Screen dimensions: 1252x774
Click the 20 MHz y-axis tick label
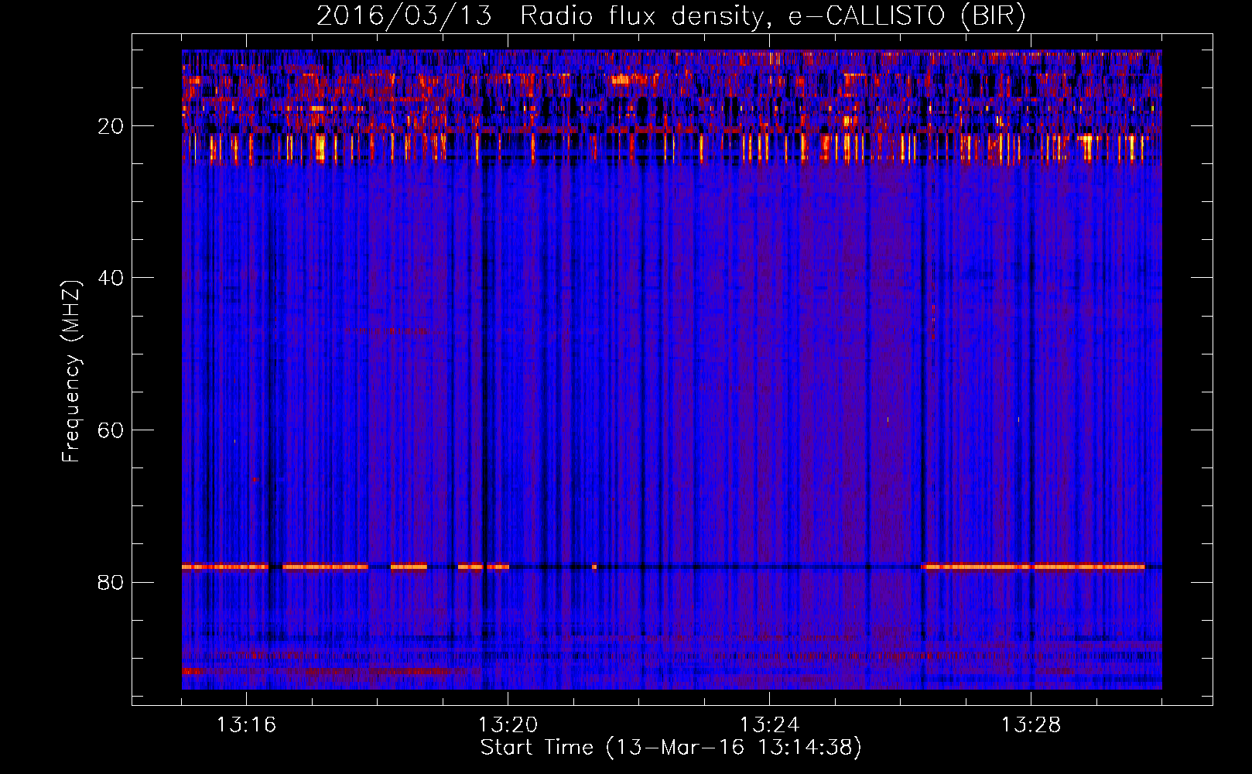(x=111, y=126)
